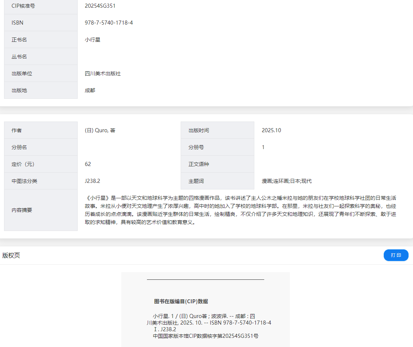413x347 pixels.
Task: Click the 中国国家版本馆CIP数据核字 line
Action: click(206, 336)
